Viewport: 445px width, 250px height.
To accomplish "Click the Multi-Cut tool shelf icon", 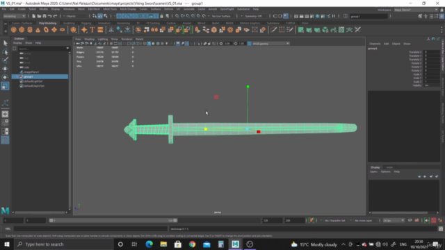I will (x=273, y=30).
